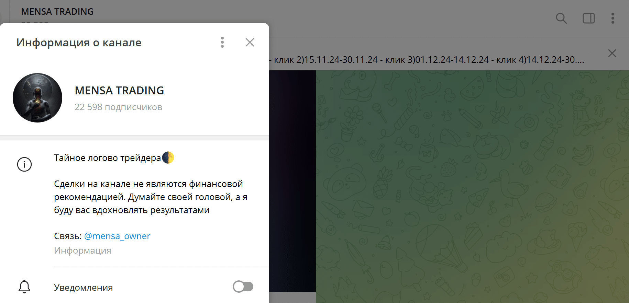Viewport: 629px width, 303px height.
Task: Open the pinned message with date links
Action: [426, 60]
